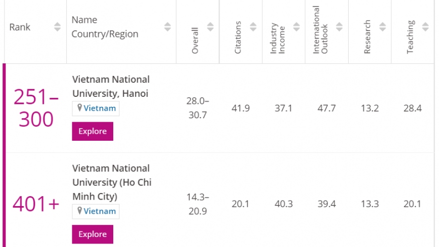This screenshot has width=439, height=247.
Task: Click the 251–300 rank value
Action: 33,108
